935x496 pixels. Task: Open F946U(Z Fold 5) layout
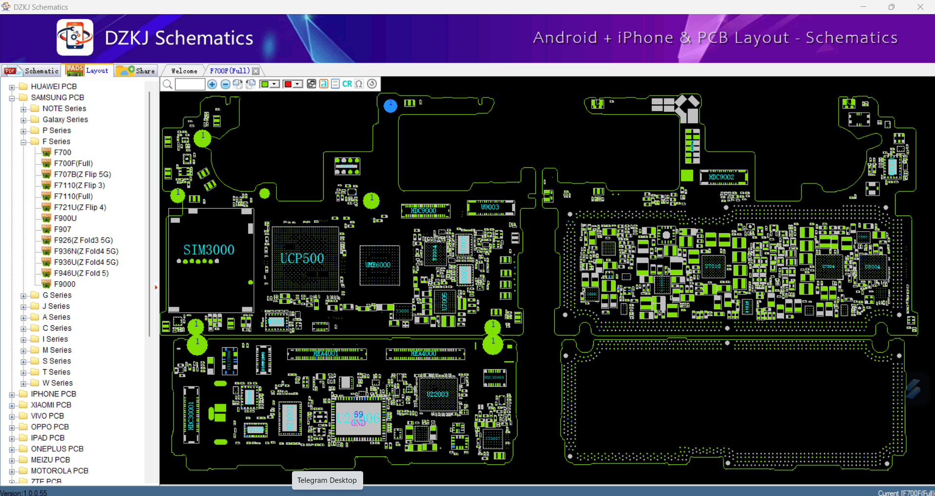coord(81,273)
